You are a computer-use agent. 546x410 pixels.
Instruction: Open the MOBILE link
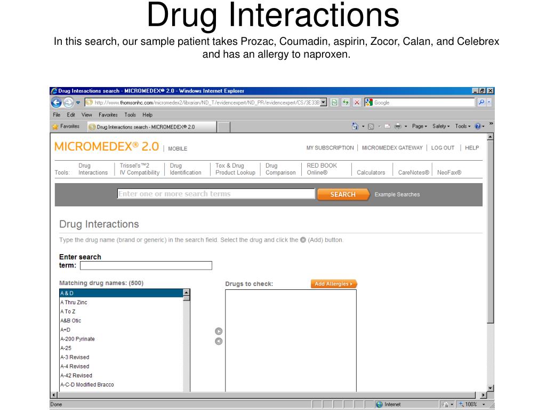pos(178,148)
